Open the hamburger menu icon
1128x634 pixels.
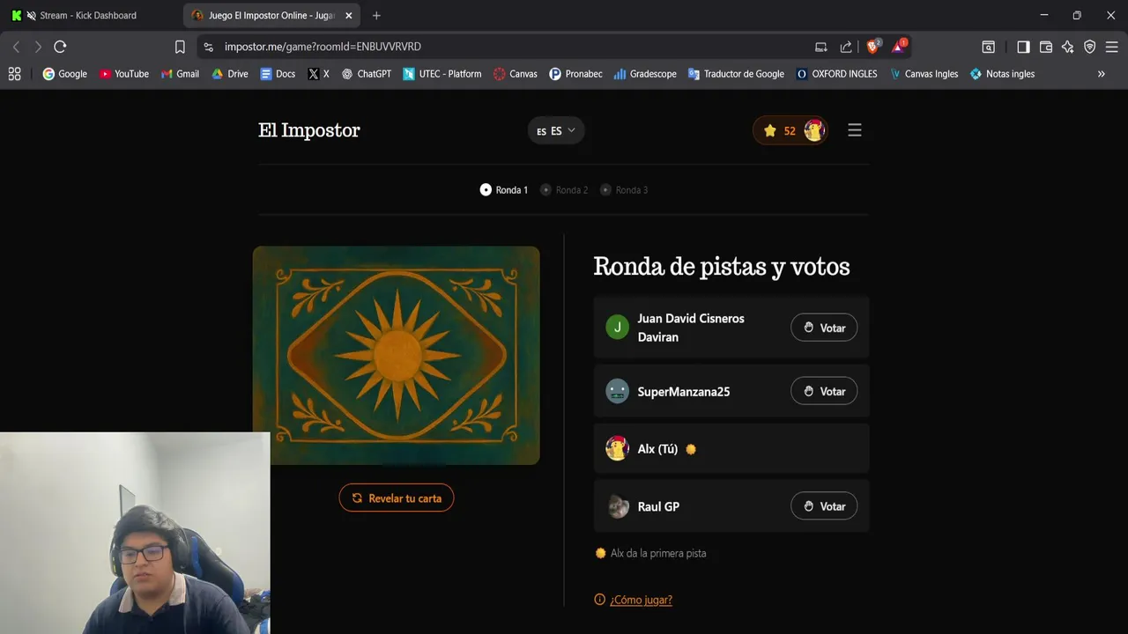point(854,130)
